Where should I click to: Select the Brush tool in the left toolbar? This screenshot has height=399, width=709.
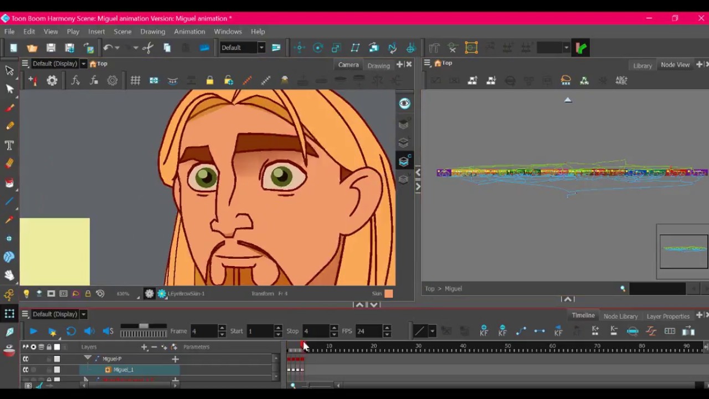pos(9,108)
